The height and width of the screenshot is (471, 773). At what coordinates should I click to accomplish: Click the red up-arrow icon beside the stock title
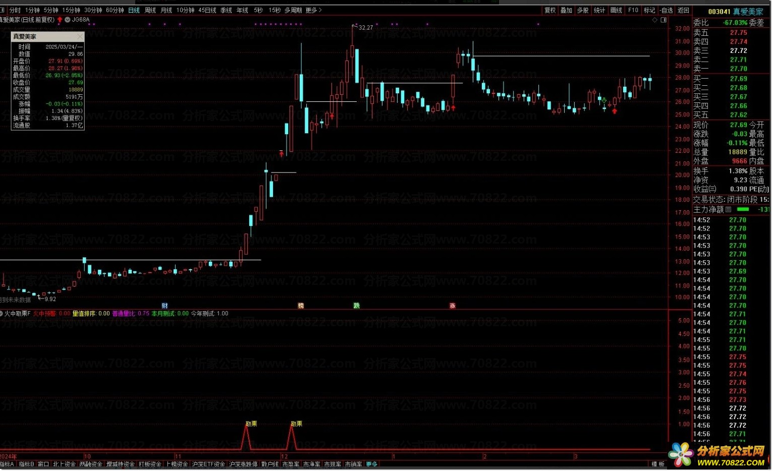pos(60,20)
